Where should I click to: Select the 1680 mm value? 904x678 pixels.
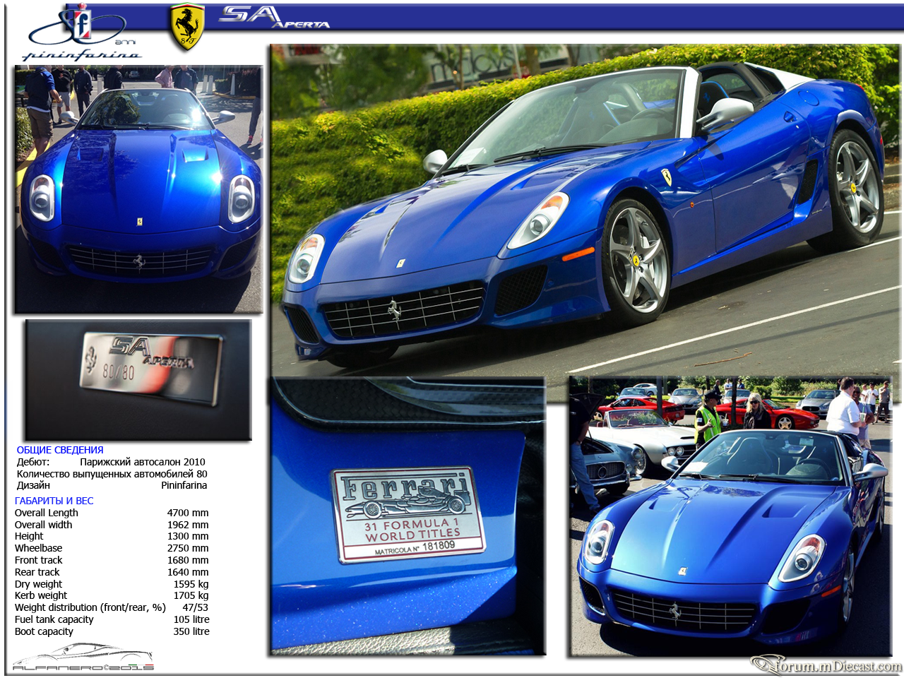[x=188, y=560]
